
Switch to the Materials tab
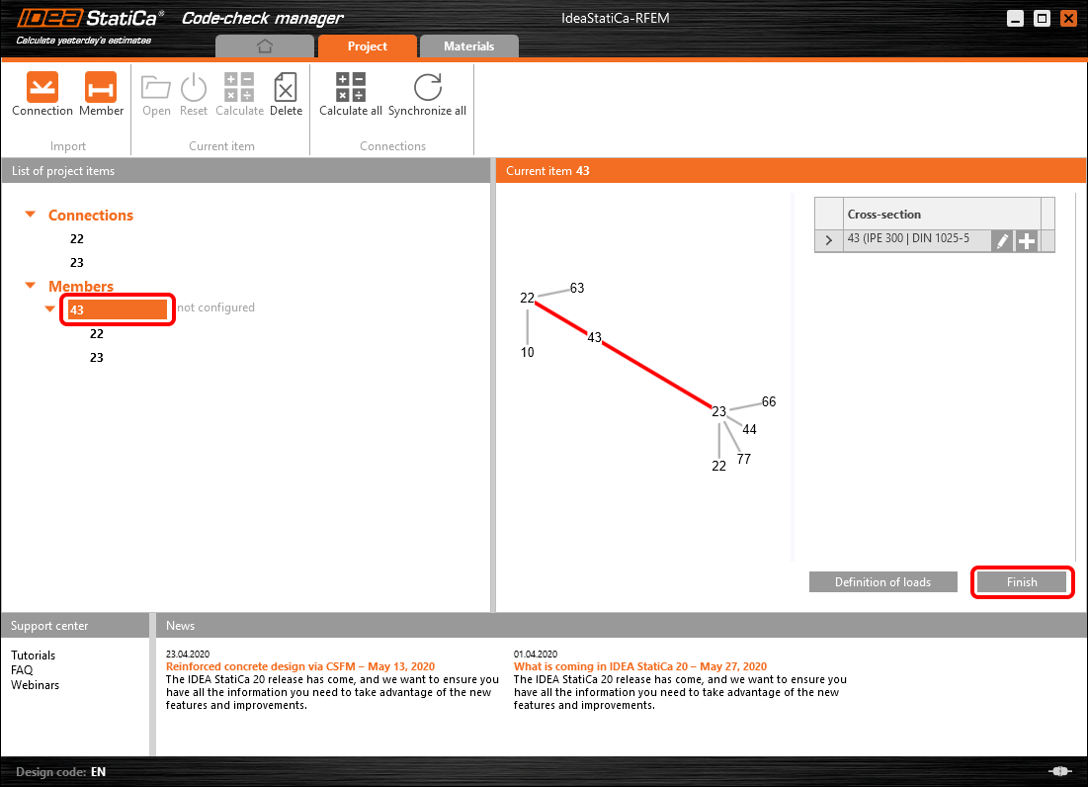[469, 46]
